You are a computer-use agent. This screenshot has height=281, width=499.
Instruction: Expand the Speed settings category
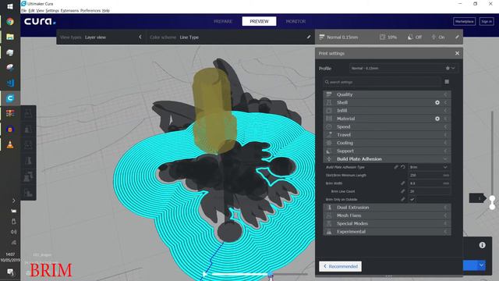[x=387, y=126]
